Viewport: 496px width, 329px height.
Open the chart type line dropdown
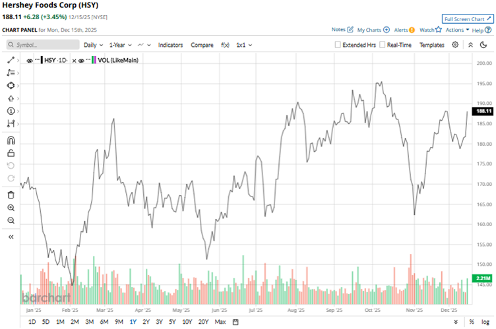click(144, 45)
